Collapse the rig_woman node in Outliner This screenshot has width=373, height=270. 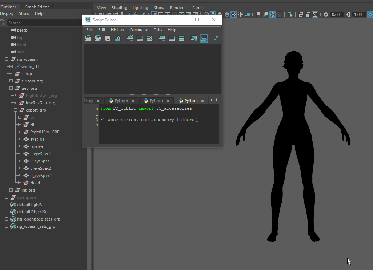(7, 59)
